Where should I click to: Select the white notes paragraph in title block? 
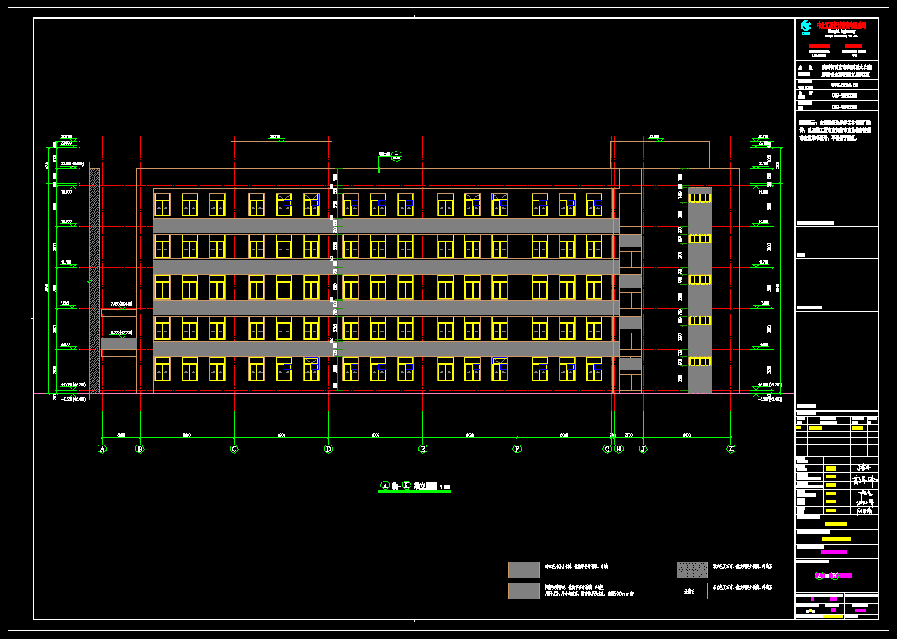pyautogui.click(x=836, y=130)
